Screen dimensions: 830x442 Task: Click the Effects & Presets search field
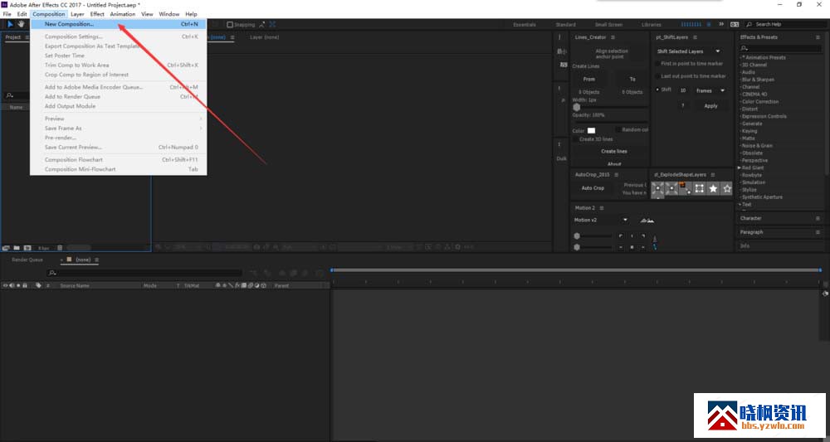point(780,48)
